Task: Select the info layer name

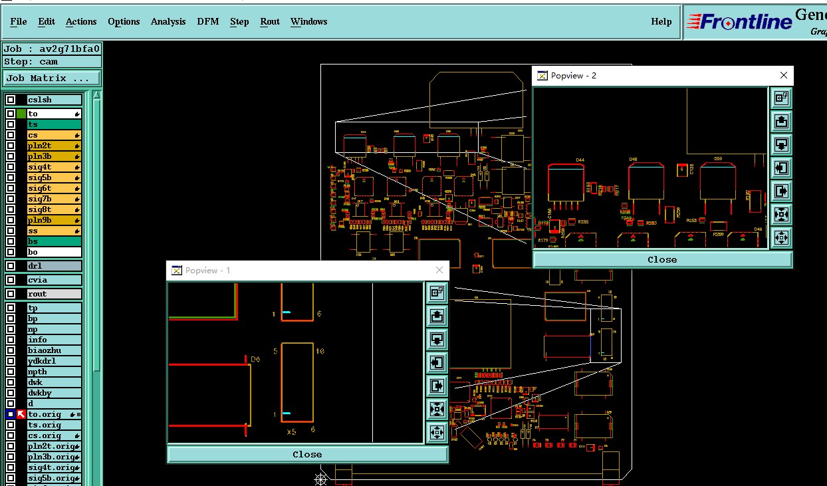Action: click(x=54, y=340)
